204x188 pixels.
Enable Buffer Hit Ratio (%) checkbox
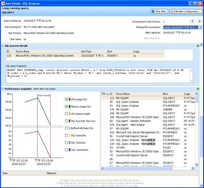pyautogui.click(x=66, y=128)
